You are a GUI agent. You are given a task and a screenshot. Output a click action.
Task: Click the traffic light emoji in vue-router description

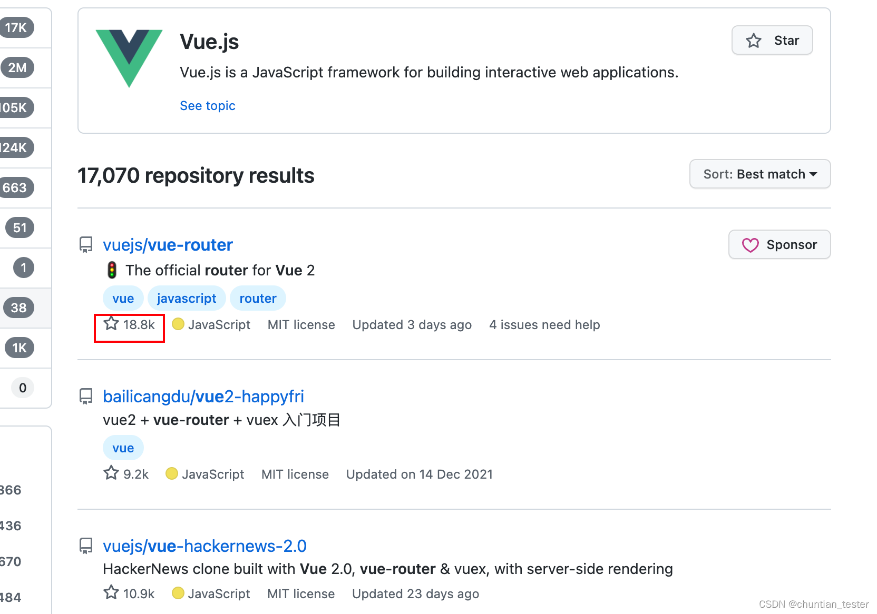click(112, 270)
